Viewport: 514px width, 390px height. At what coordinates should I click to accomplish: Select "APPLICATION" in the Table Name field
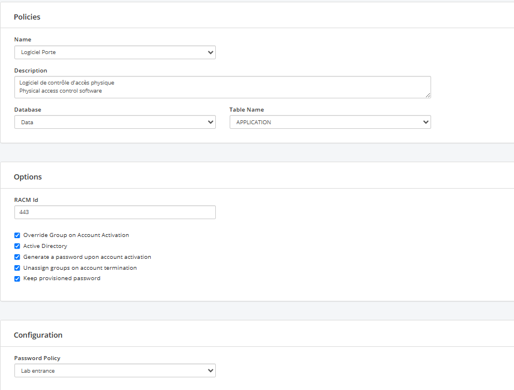tap(330, 122)
